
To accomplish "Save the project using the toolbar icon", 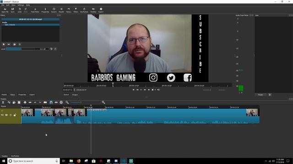I will 12,10.
